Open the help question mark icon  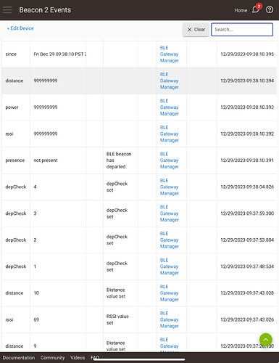270,9
